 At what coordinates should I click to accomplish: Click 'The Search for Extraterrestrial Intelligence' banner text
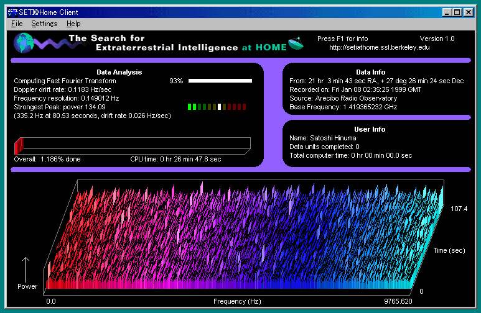point(153,43)
